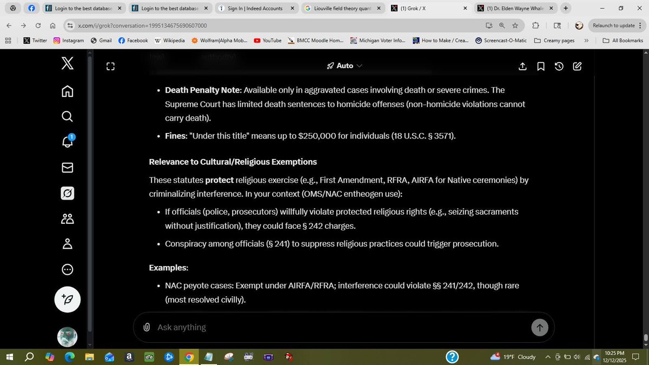Switch to Facebook pinned tab
Viewport: 649px width, 365px height.
click(31, 8)
